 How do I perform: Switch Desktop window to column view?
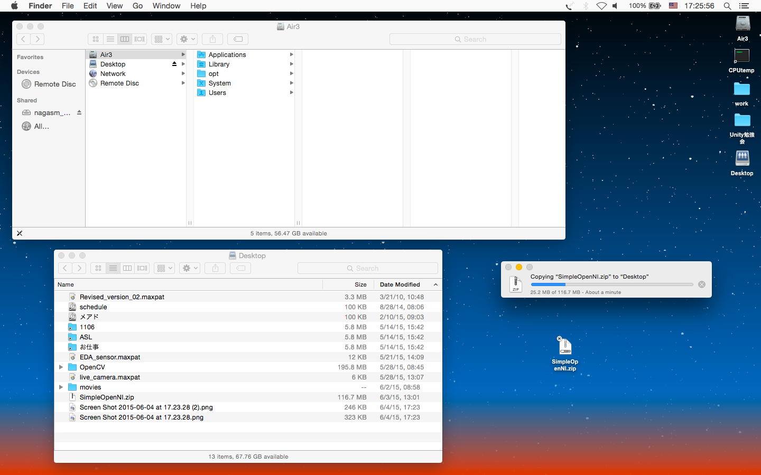(x=127, y=268)
